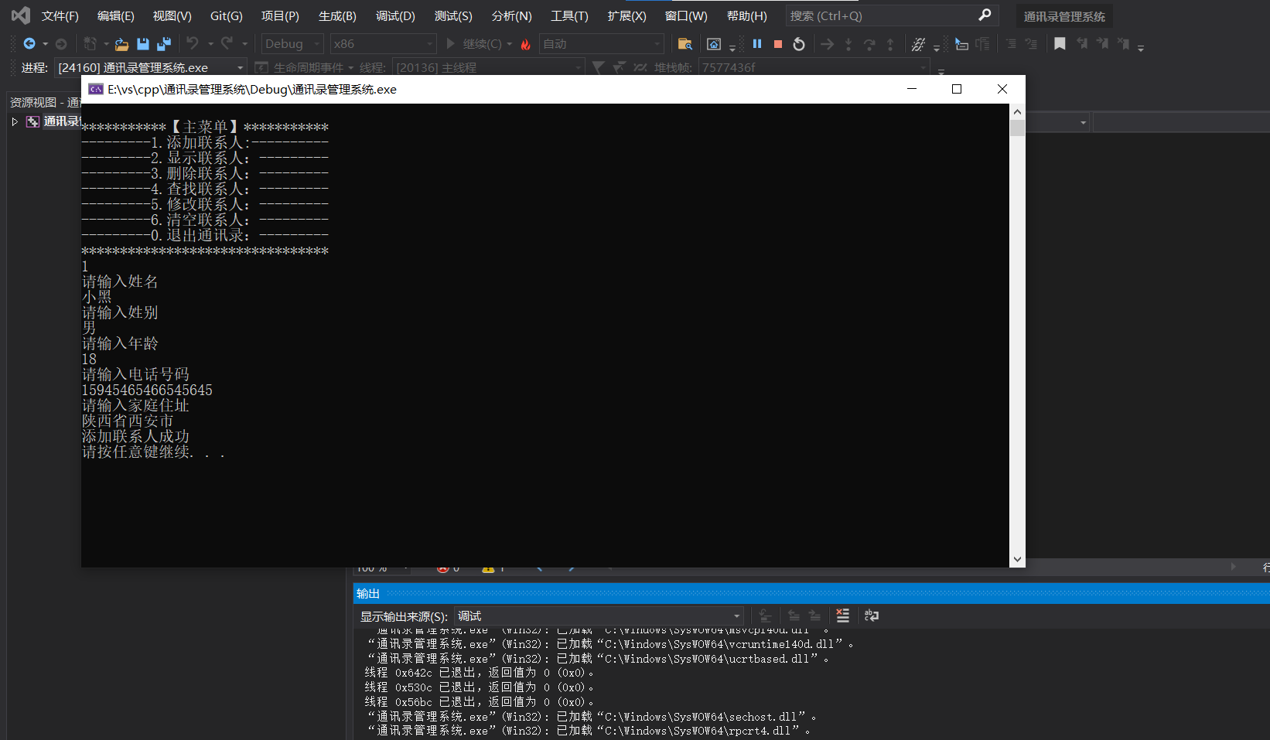
Task: Pause debugging with Break All button
Action: (757, 44)
